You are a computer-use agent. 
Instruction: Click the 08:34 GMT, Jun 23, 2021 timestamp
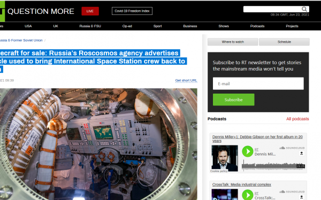click(x=289, y=15)
